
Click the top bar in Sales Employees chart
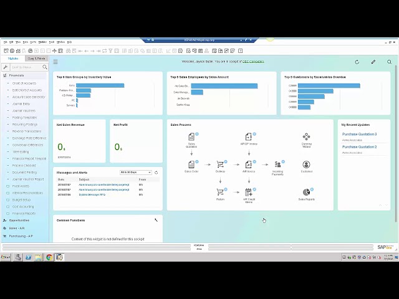(224, 86)
